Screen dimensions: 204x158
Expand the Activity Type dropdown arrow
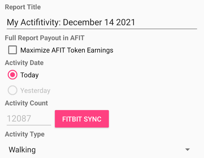(x=188, y=149)
